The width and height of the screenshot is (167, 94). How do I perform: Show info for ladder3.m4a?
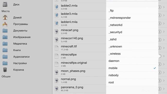click(159, 15)
